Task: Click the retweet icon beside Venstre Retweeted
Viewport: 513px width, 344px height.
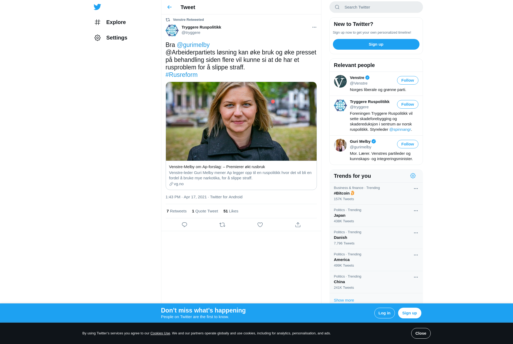Action: tap(168, 20)
